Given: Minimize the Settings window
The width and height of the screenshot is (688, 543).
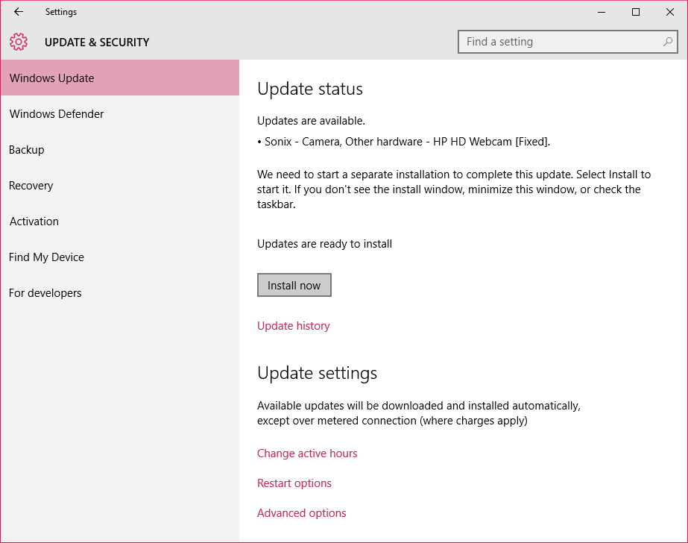Looking at the screenshot, I should coord(602,12).
